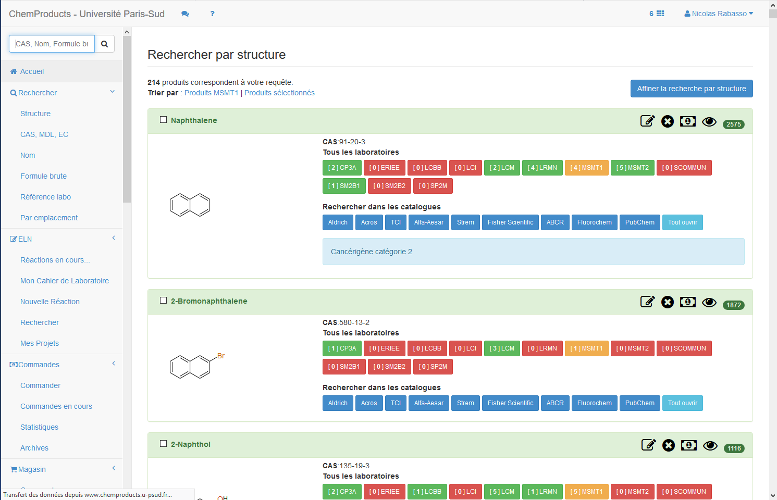777x500 pixels.
Task: Open the Nicolas Rabasso user dropdown
Action: tap(719, 14)
